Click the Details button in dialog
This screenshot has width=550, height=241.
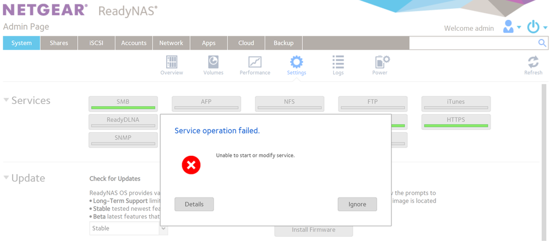194,204
